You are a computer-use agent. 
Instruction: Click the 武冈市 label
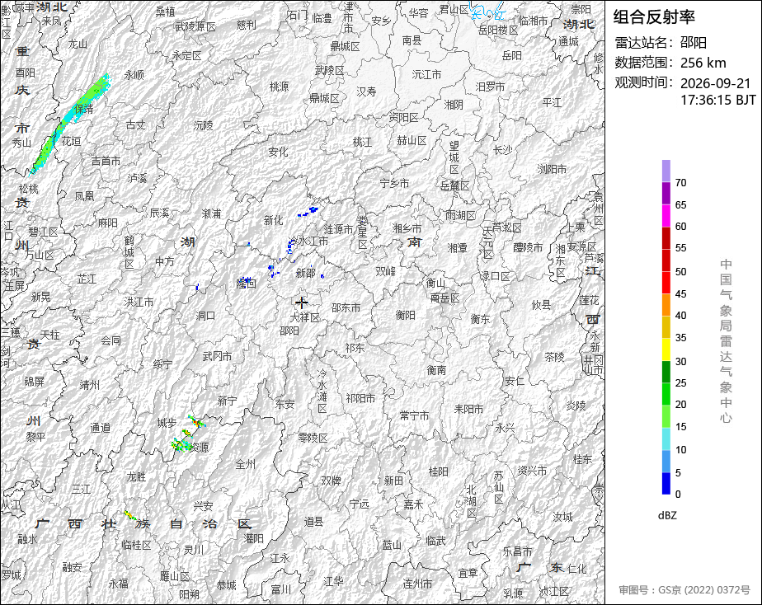tap(217, 356)
